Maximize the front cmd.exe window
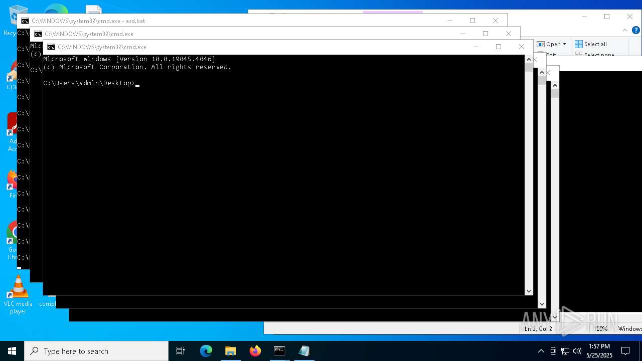 point(499,47)
